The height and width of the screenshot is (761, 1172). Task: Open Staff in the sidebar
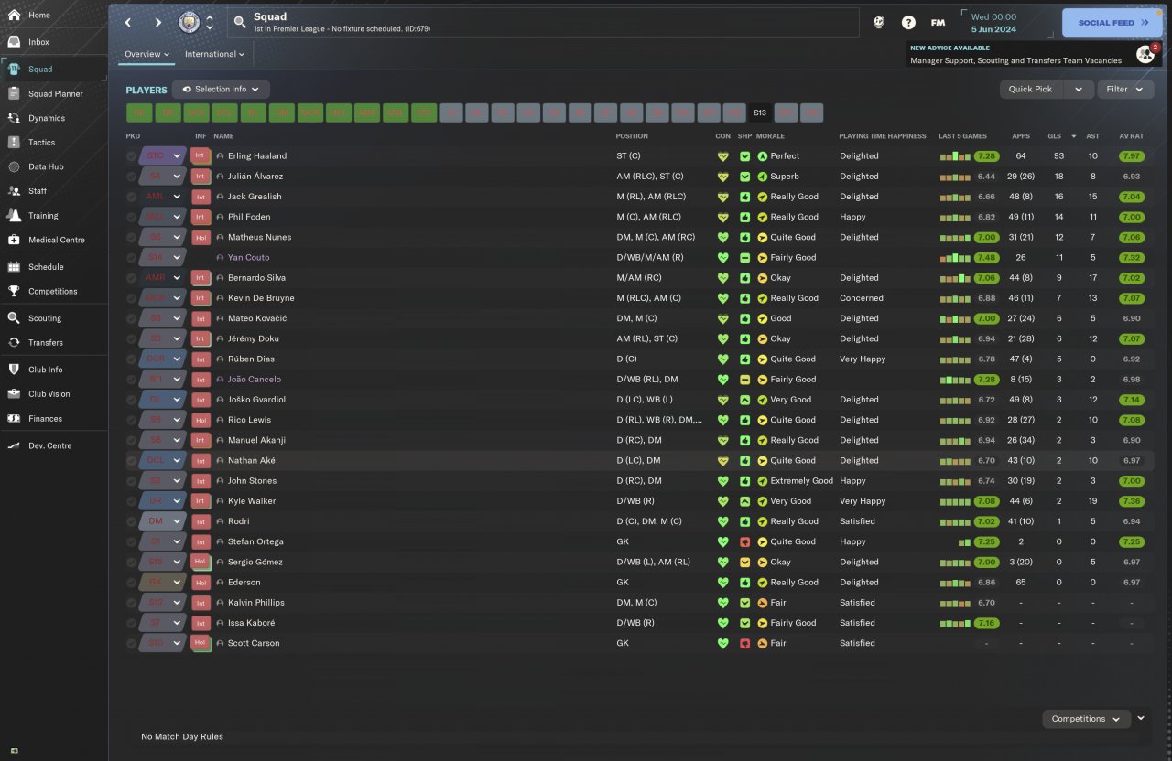pyautogui.click(x=53, y=191)
